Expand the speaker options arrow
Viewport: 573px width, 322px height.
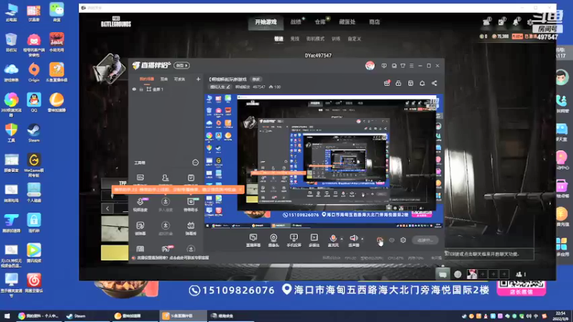pyautogui.click(x=362, y=239)
